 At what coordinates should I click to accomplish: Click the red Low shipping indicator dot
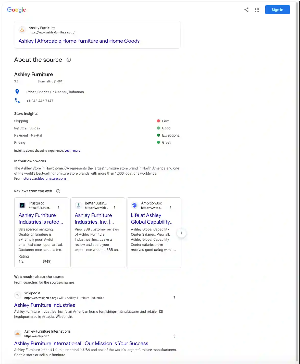pos(158,121)
